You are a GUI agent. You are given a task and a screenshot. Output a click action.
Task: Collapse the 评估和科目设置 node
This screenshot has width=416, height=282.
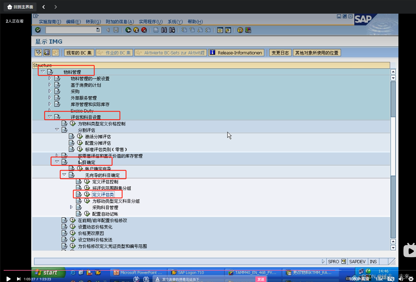(x=50, y=117)
